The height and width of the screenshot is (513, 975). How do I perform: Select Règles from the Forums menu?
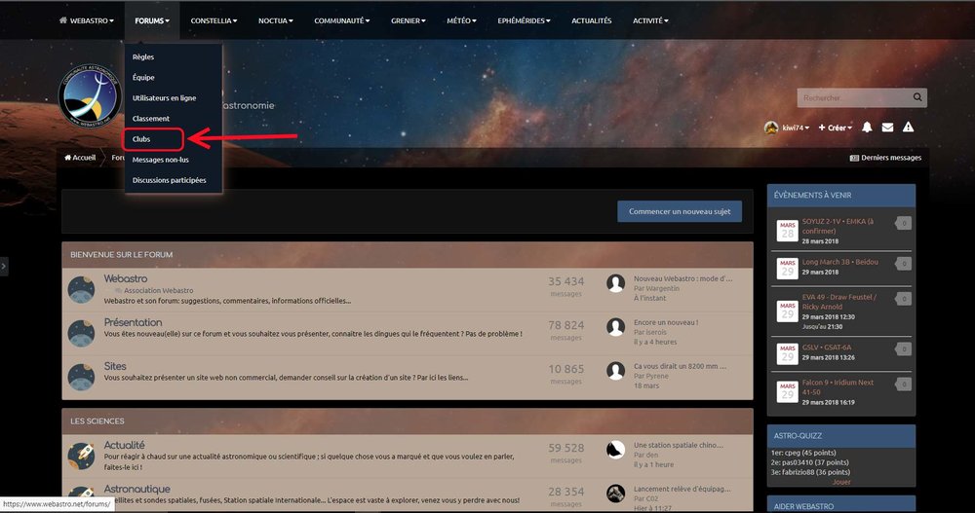pyautogui.click(x=143, y=56)
